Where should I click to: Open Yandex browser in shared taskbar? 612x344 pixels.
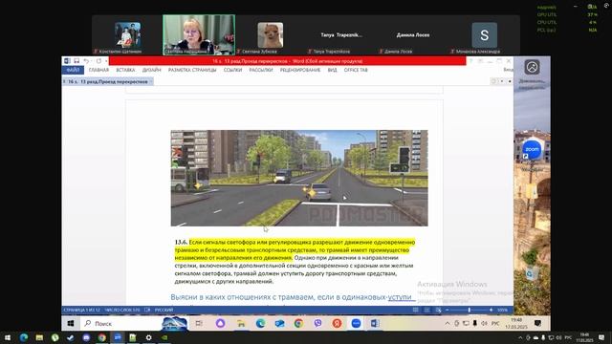coord(337,323)
